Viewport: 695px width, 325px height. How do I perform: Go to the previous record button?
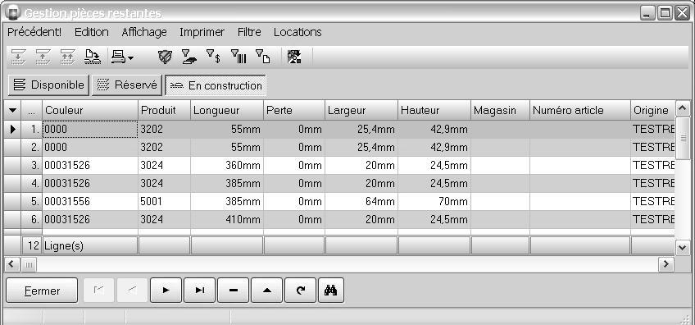click(x=133, y=291)
